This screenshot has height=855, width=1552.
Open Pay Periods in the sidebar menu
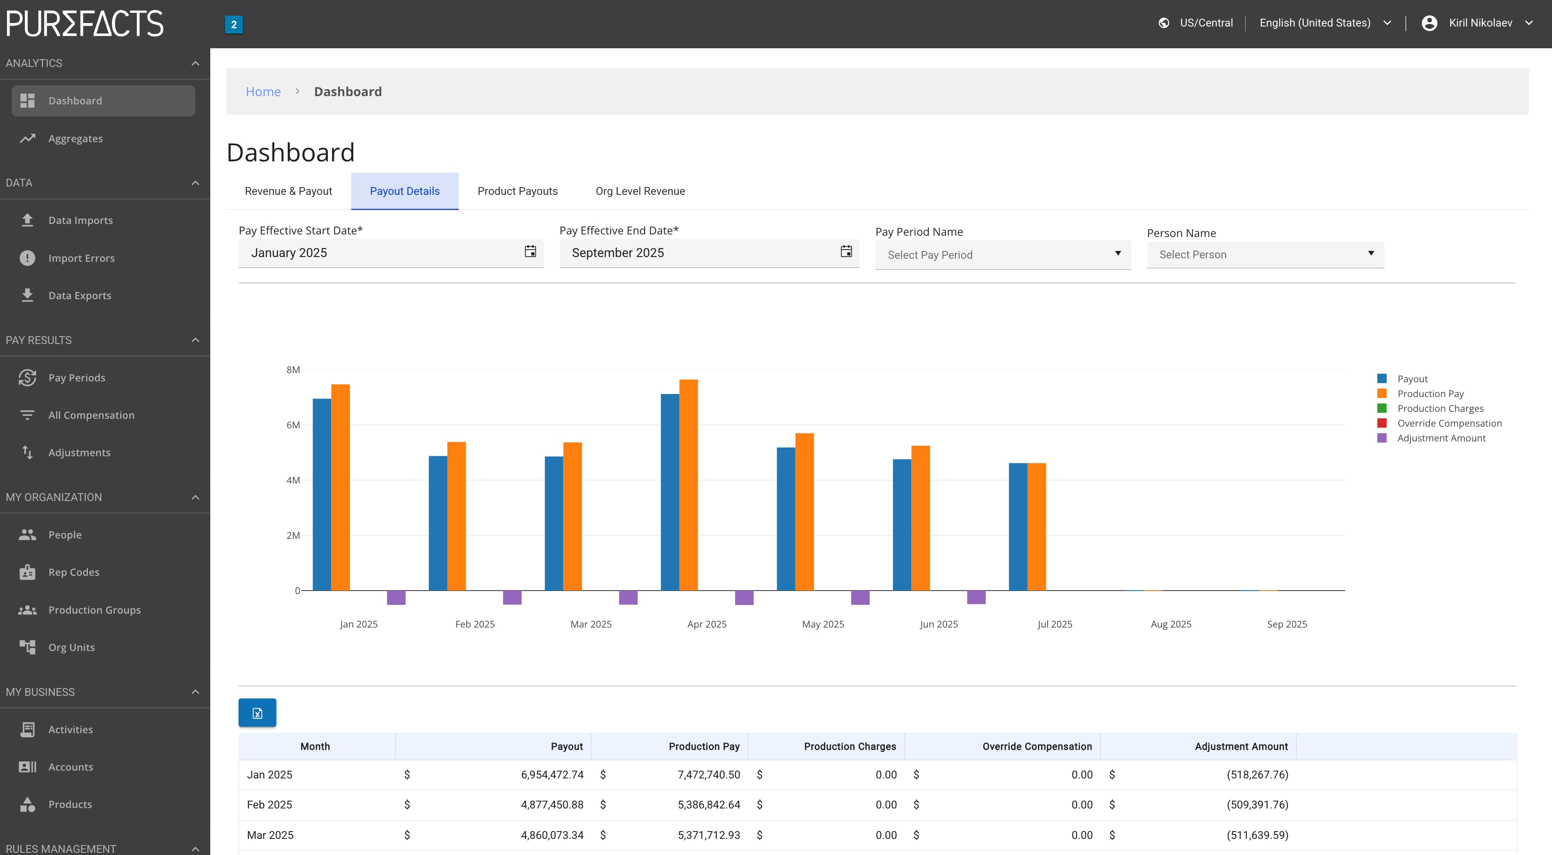[104, 377]
